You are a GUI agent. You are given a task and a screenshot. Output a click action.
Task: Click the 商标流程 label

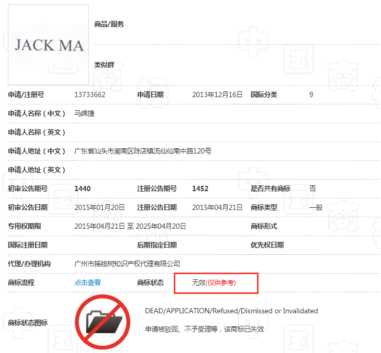point(21,283)
